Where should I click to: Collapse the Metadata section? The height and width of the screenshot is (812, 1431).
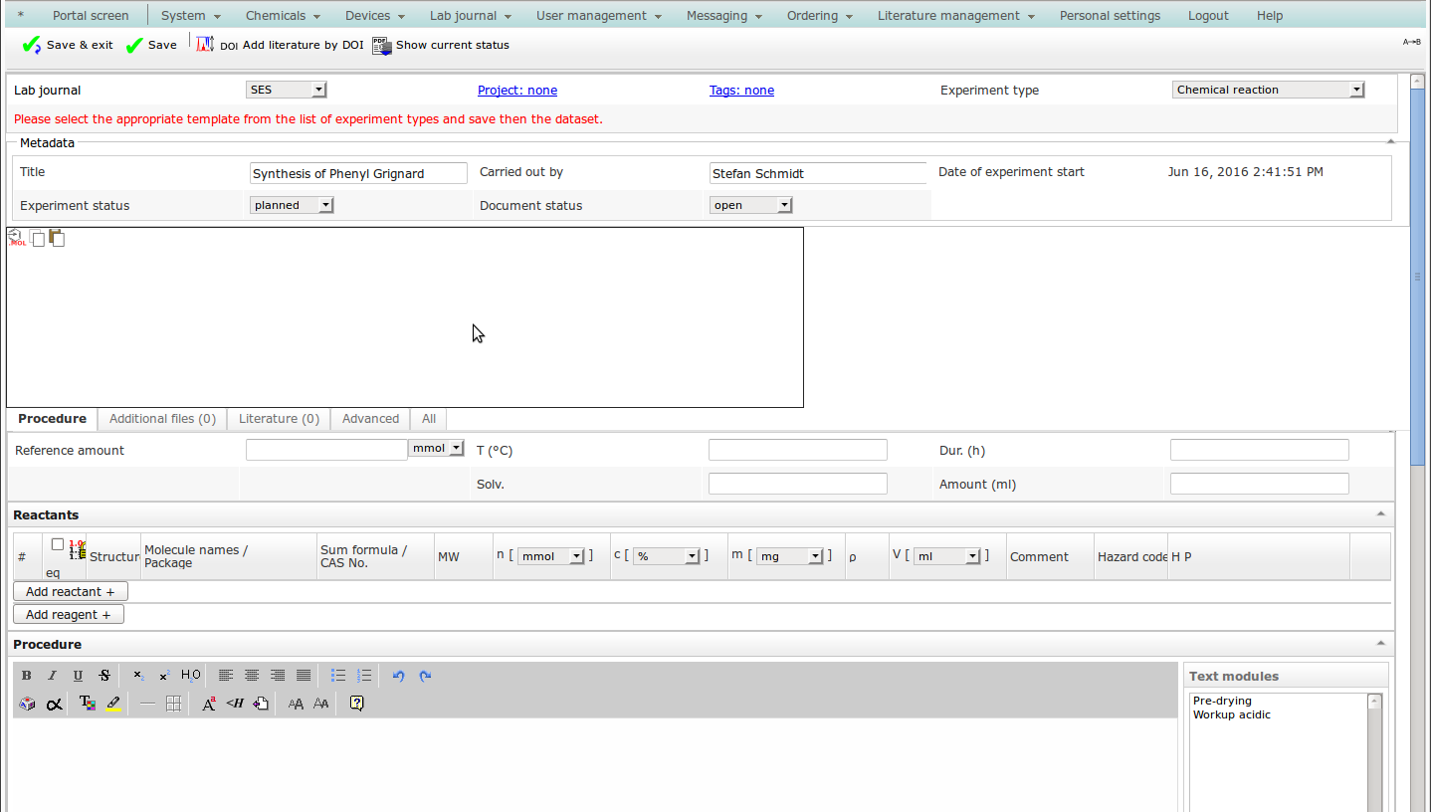point(1390,142)
